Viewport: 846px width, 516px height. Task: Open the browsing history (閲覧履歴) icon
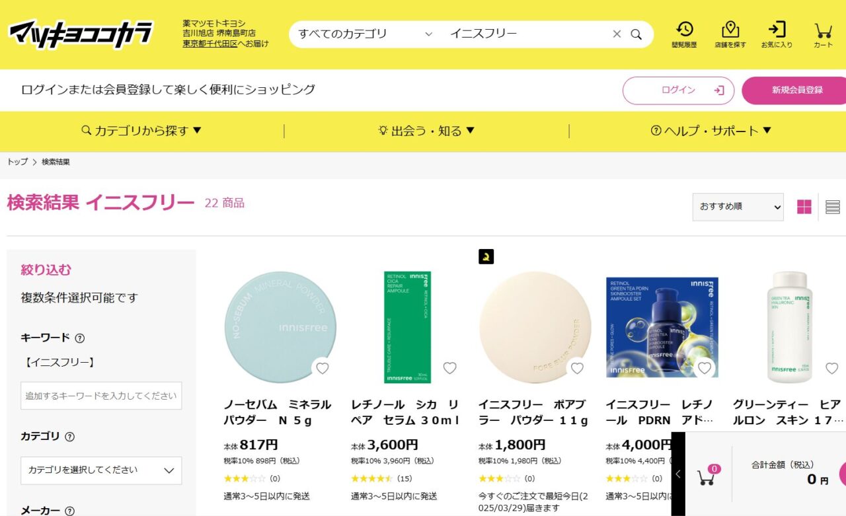684,34
